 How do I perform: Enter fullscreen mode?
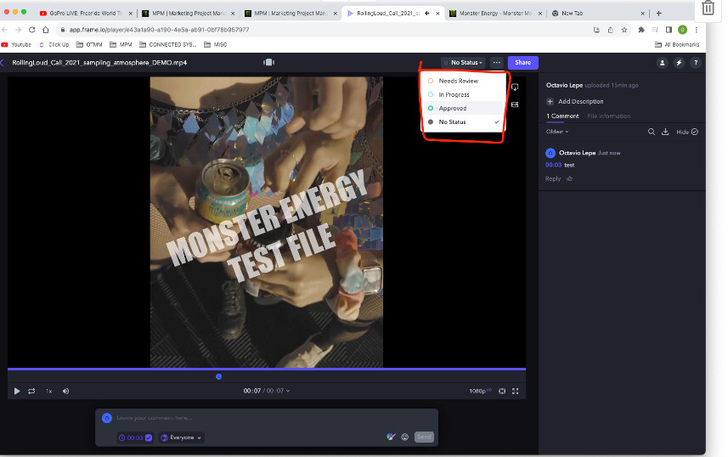pos(516,391)
